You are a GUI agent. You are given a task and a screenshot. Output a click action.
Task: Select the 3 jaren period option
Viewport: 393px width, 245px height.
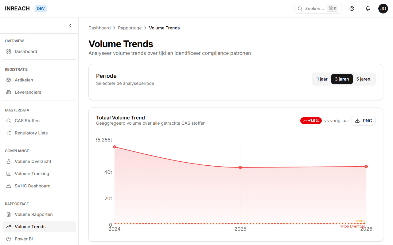coord(342,79)
